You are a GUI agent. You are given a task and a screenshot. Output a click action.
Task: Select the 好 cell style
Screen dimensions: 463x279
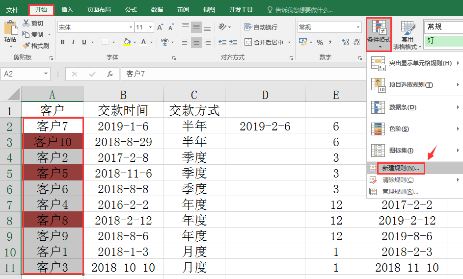(443, 40)
